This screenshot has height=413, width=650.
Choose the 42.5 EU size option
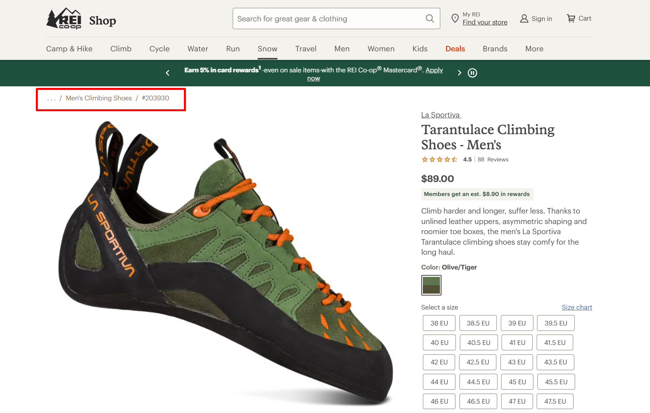477,362
